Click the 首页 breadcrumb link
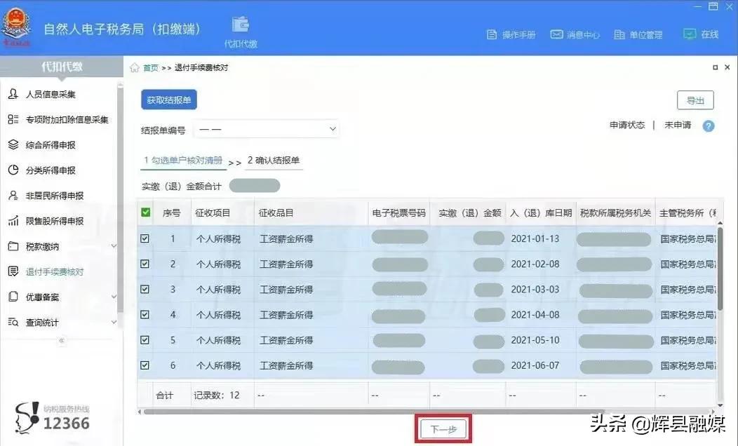 pos(150,67)
